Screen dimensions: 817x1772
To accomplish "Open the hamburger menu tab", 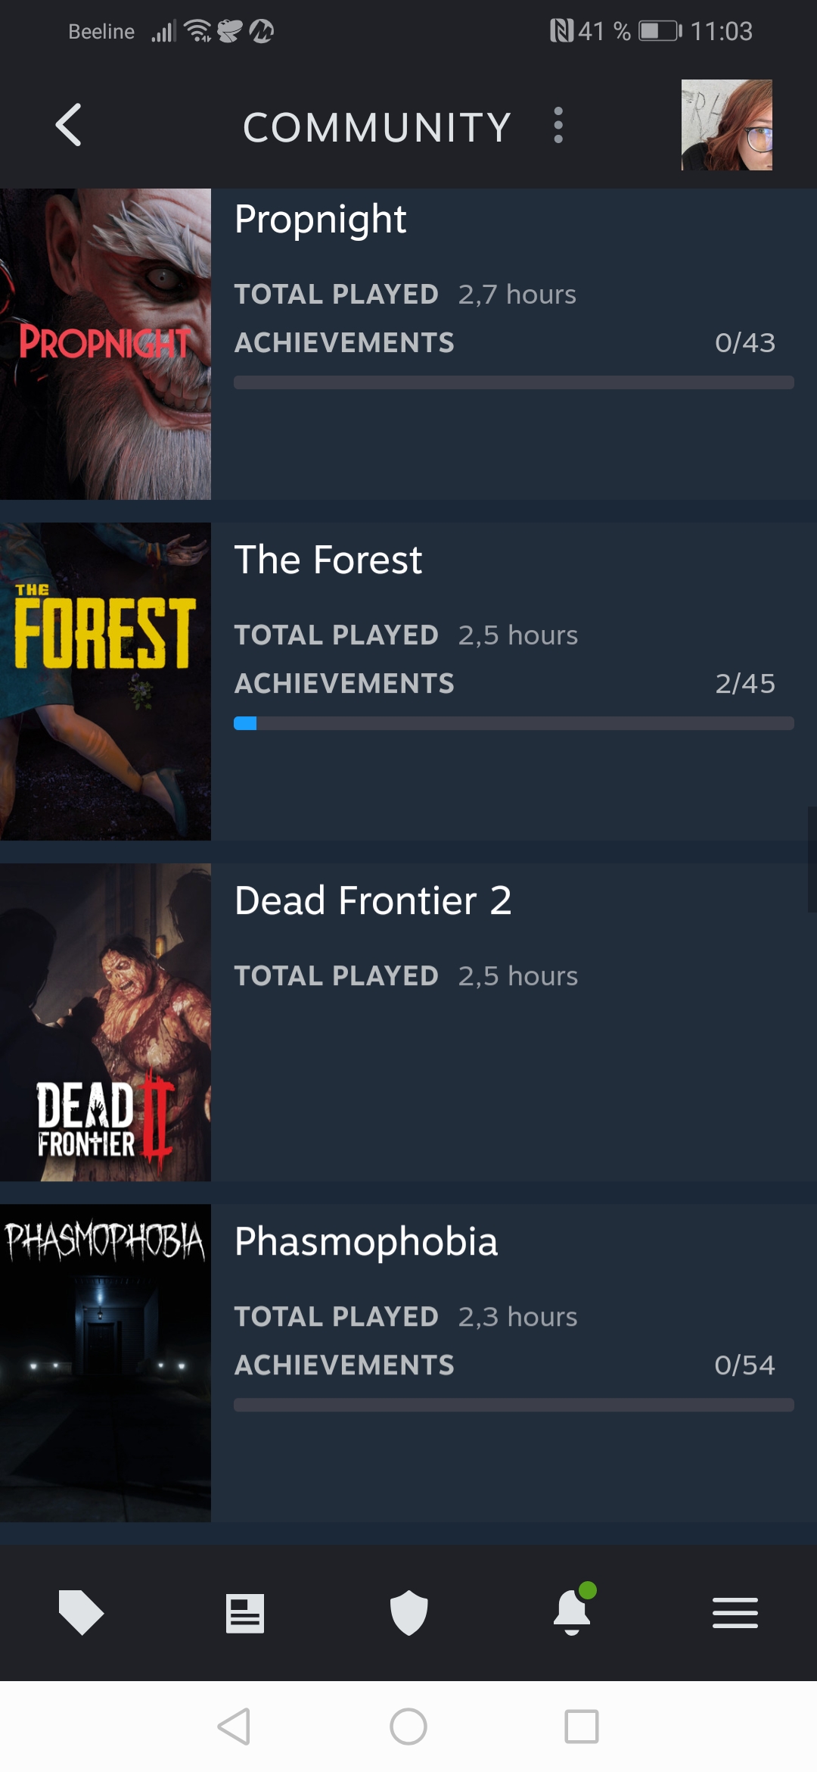I will point(735,1612).
